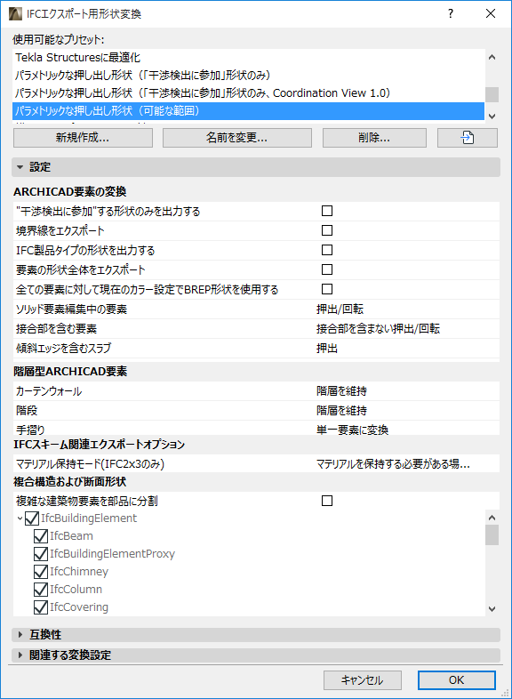The height and width of the screenshot is (699, 512).
Task: Click the 接合部を含む要素 row label
Action: pos(56,328)
